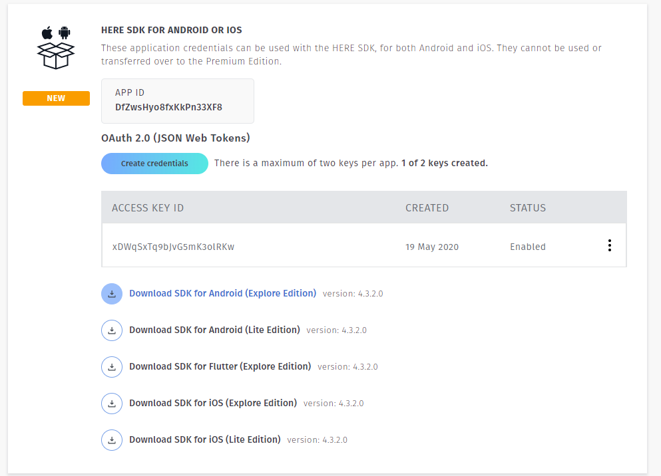Click the APP ID label
Image resolution: width=661 pixels, height=476 pixels.
click(x=130, y=92)
